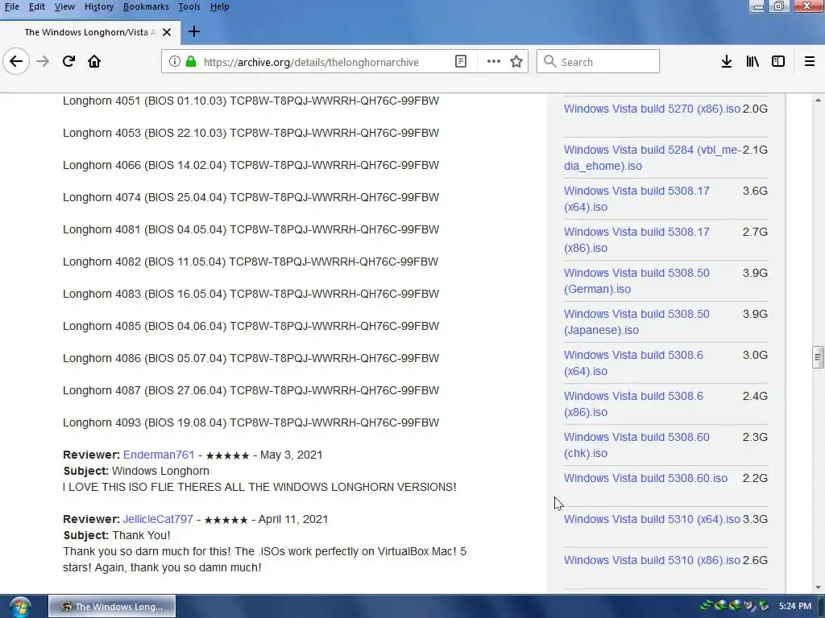This screenshot has height=618, width=825.
Task: Show sidebars icon
Action: (778, 61)
